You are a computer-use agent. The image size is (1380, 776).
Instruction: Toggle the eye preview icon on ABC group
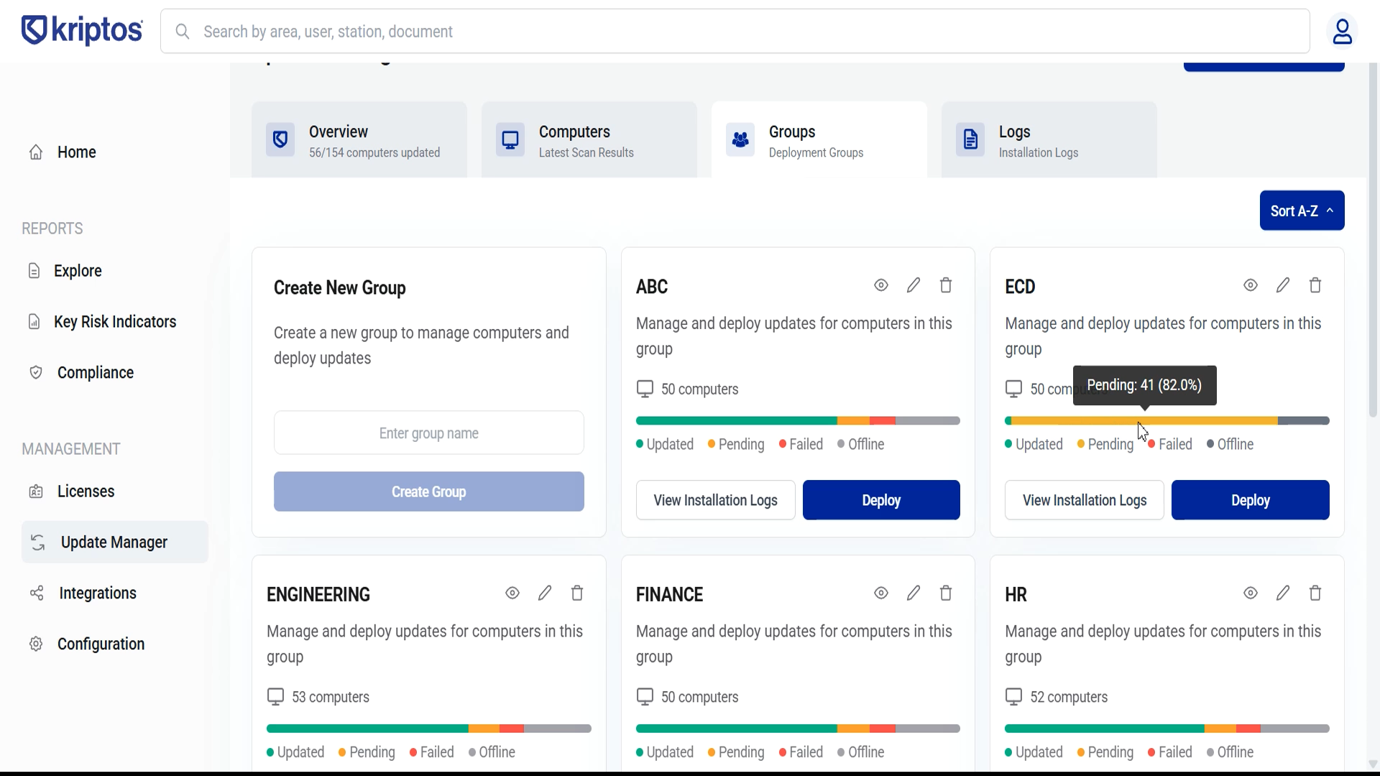[x=881, y=285]
